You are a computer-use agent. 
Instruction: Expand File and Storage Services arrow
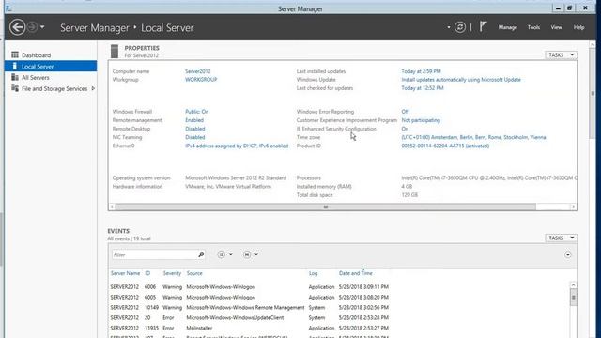[93, 88]
